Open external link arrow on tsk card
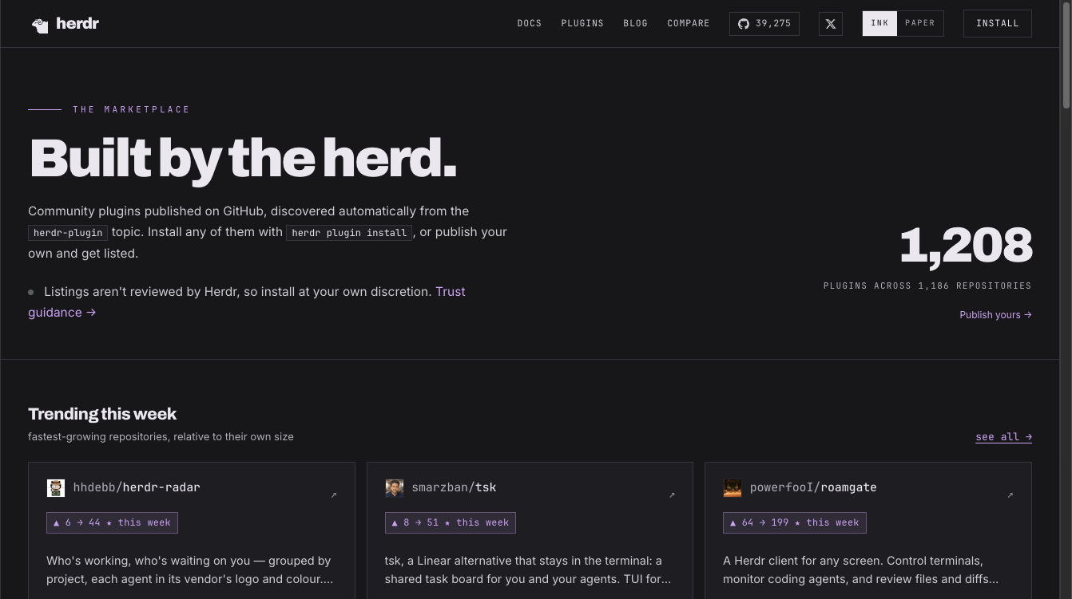The image size is (1072, 599). pyautogui.click(x=672, y=495)
